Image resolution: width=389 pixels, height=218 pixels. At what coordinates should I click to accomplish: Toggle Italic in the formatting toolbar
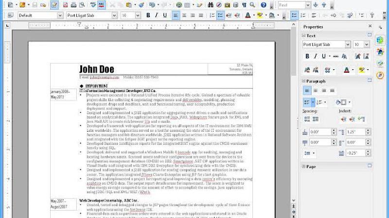(x=156, y=16)
